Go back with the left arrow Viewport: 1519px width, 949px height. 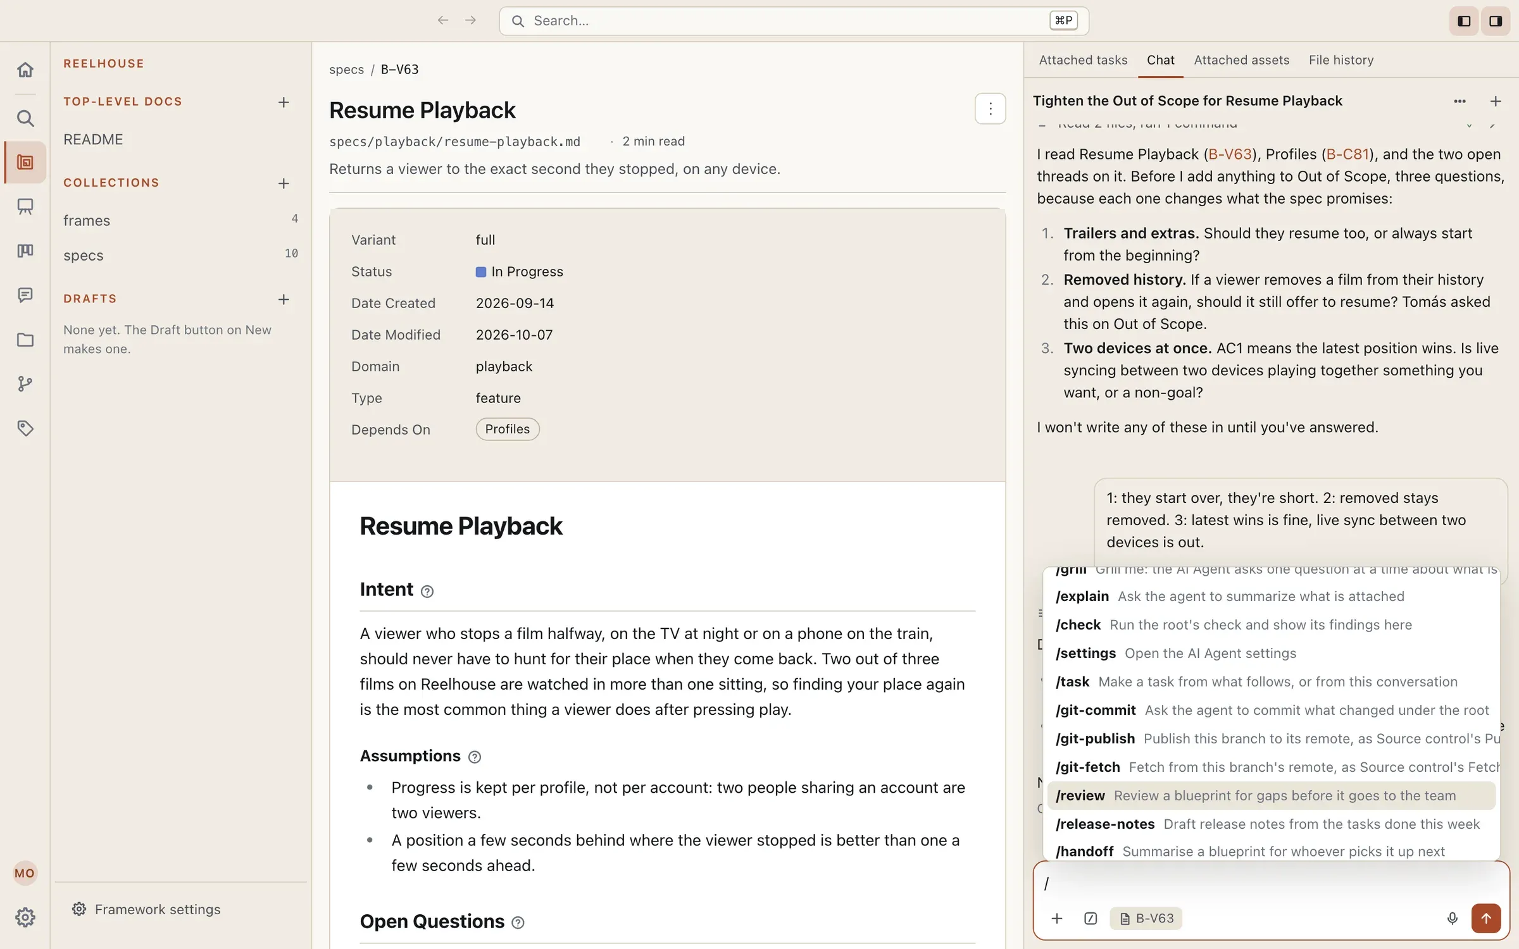[x=443, y=20]
